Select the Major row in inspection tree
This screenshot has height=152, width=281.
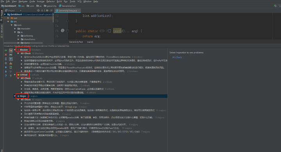(91, 96)
